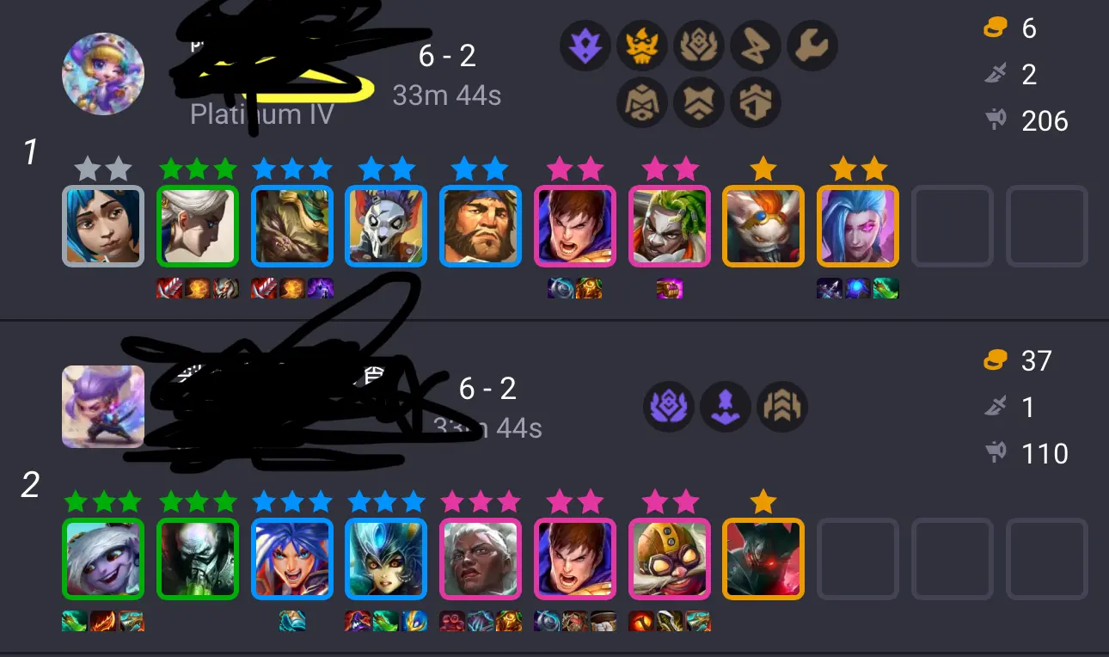Select the purple pawn-shaped trait icon
The height and width of the screenshot is (657, 1109).
click(726, 407)
